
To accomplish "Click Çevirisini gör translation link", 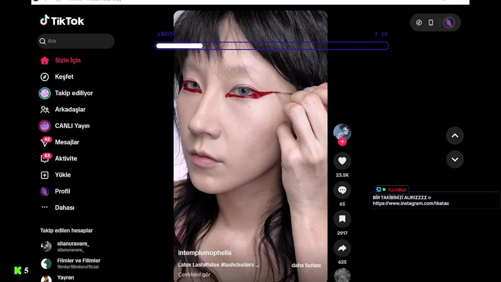I will [195, 275].
